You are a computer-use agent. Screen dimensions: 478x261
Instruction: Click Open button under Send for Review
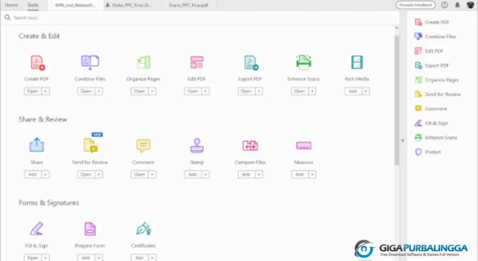pos(86,175)
